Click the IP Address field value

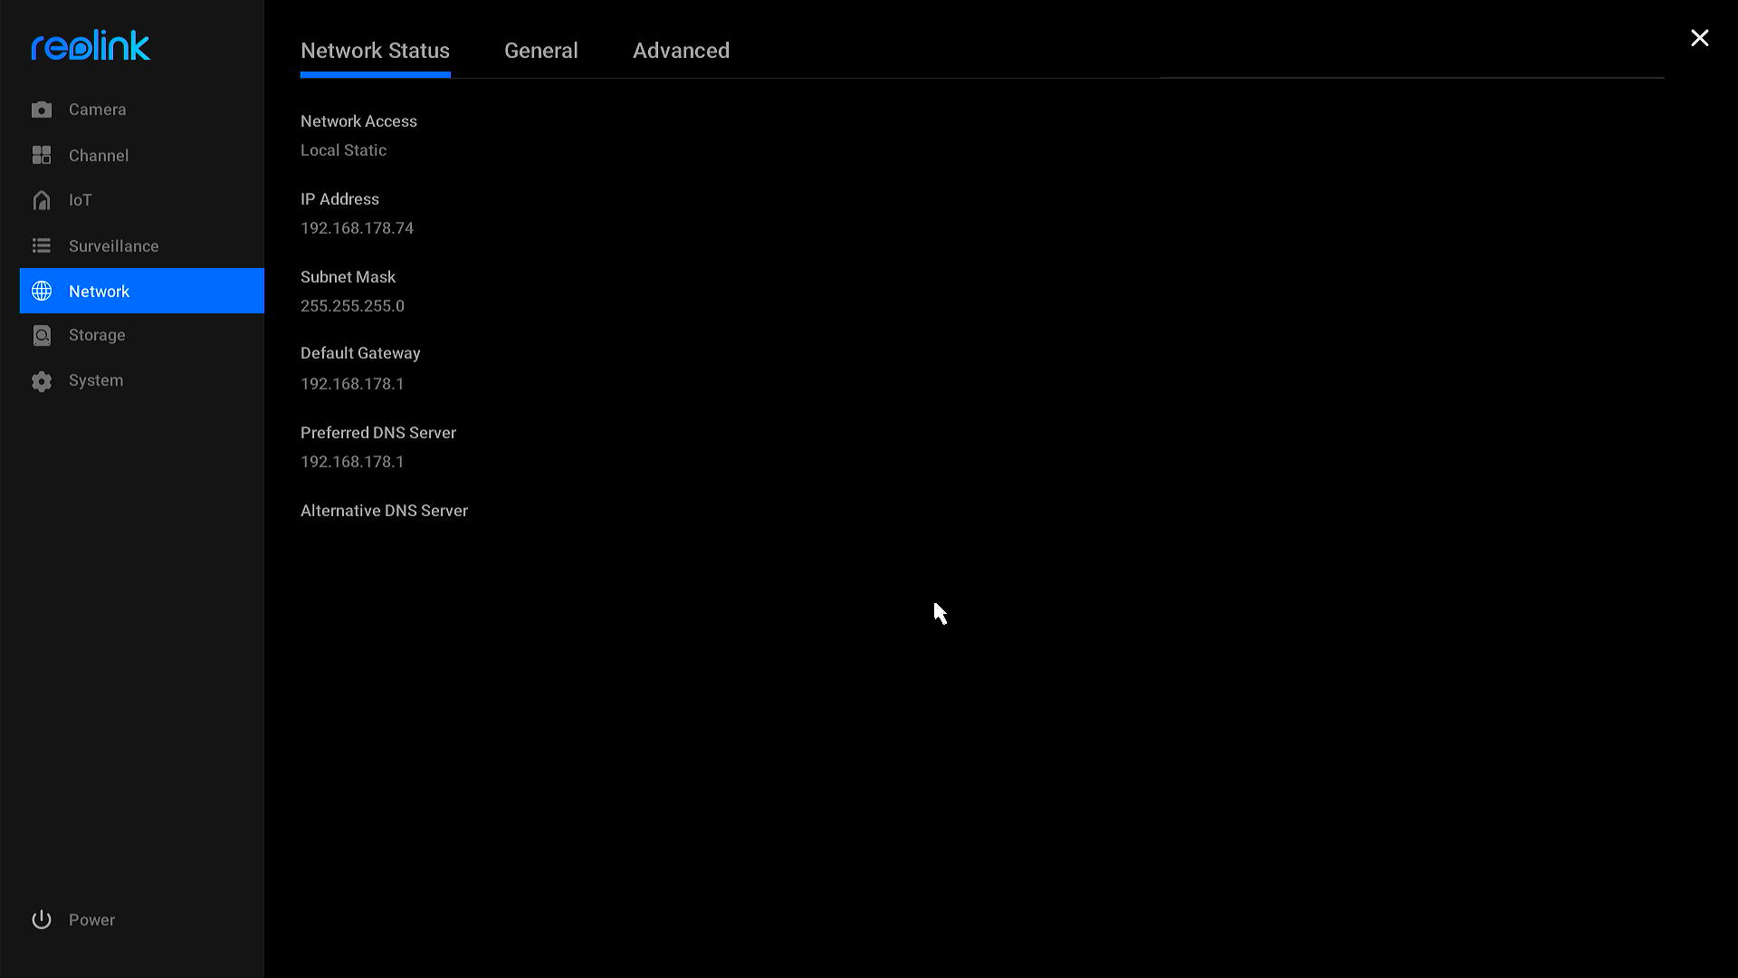[357, 227]
